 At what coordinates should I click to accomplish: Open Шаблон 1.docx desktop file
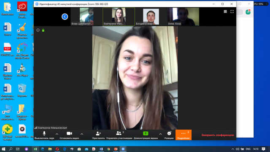click(x=7, y=71)
